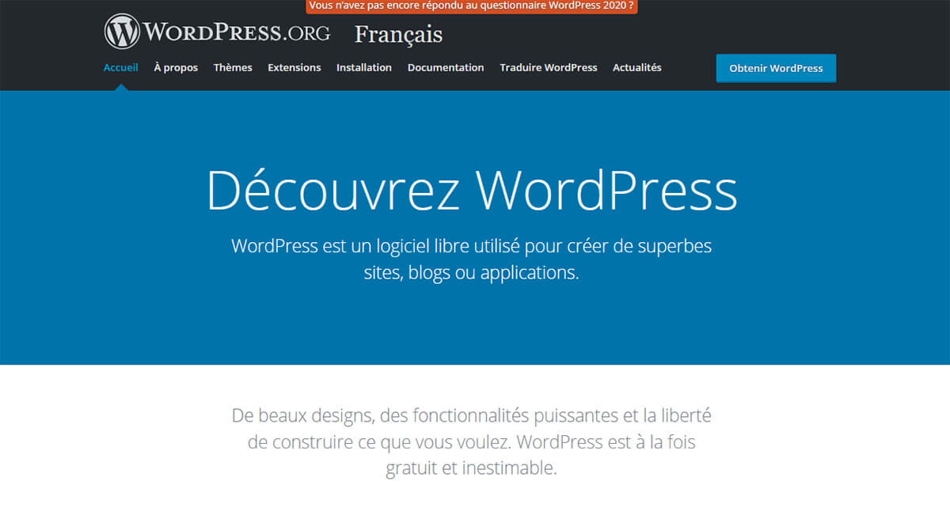
Task: Click the text 'sites, blogs ou applications.'
Action: 472,274
